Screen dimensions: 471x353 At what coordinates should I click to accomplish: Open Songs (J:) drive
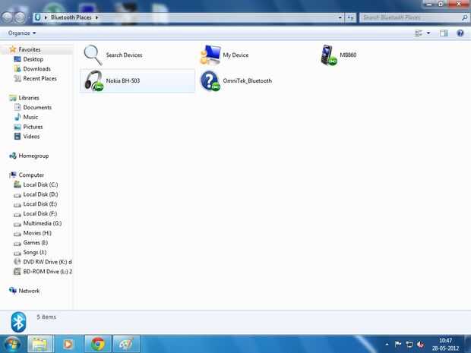tap(34, 252)
